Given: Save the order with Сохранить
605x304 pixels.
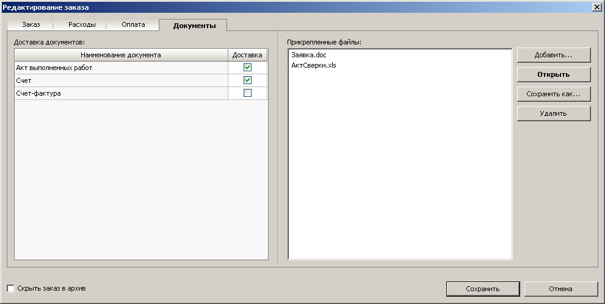Looking at the screenshot, I should click(x=482, y=289).
